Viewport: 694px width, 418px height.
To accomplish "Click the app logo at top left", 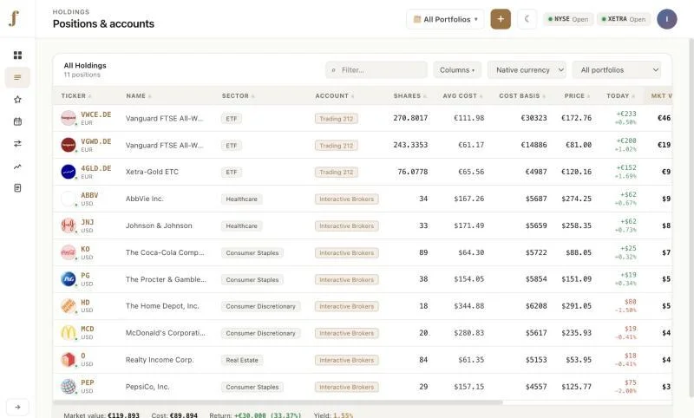I will [14, 18].
